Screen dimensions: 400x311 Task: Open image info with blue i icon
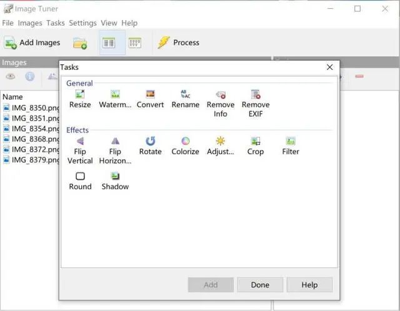click(29, 76)
